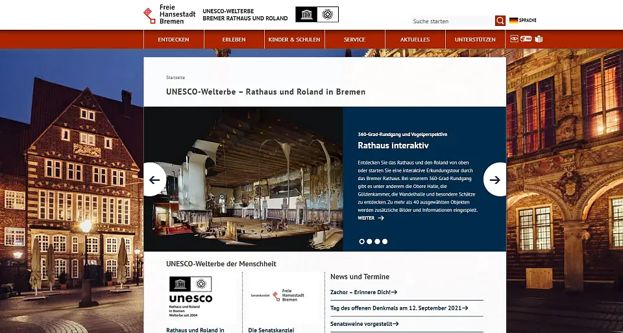Select the second carousel dot
Viewport: 623px width, 333px height.
(369, 241)
